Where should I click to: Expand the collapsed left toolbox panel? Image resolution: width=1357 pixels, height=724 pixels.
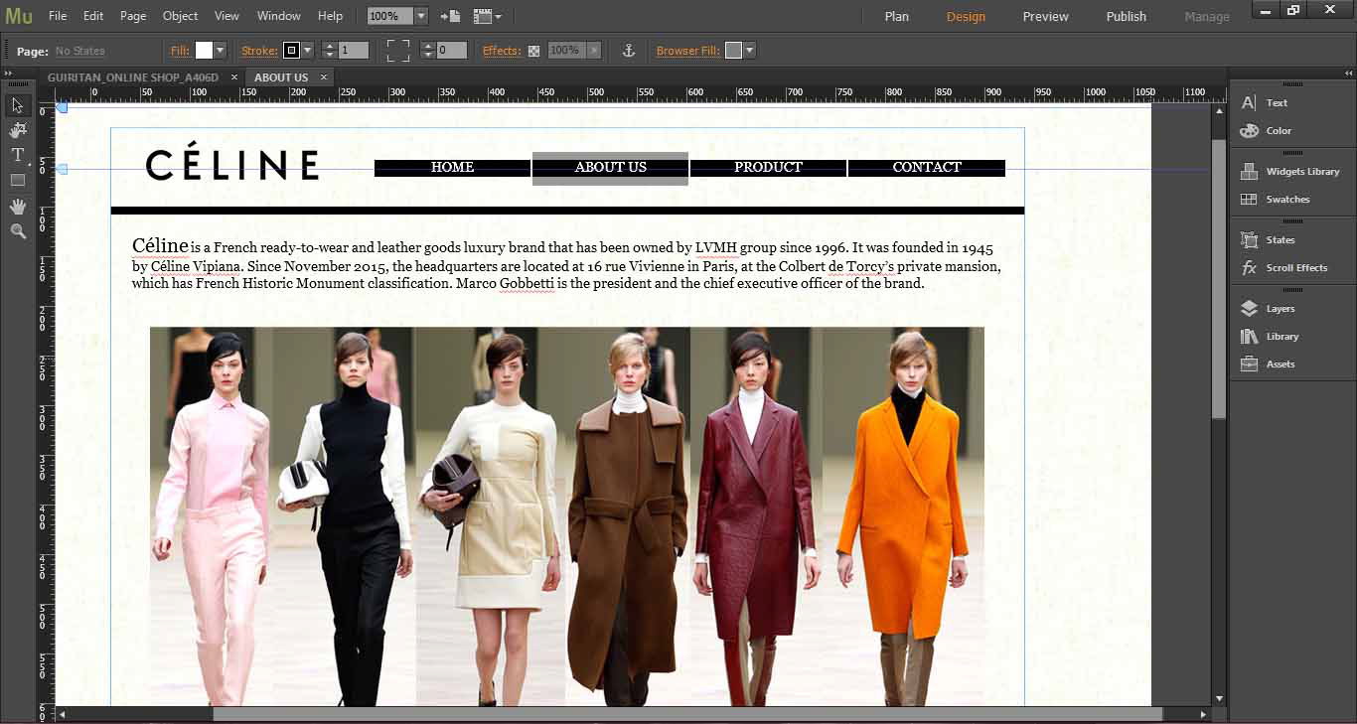pos(8,73)
